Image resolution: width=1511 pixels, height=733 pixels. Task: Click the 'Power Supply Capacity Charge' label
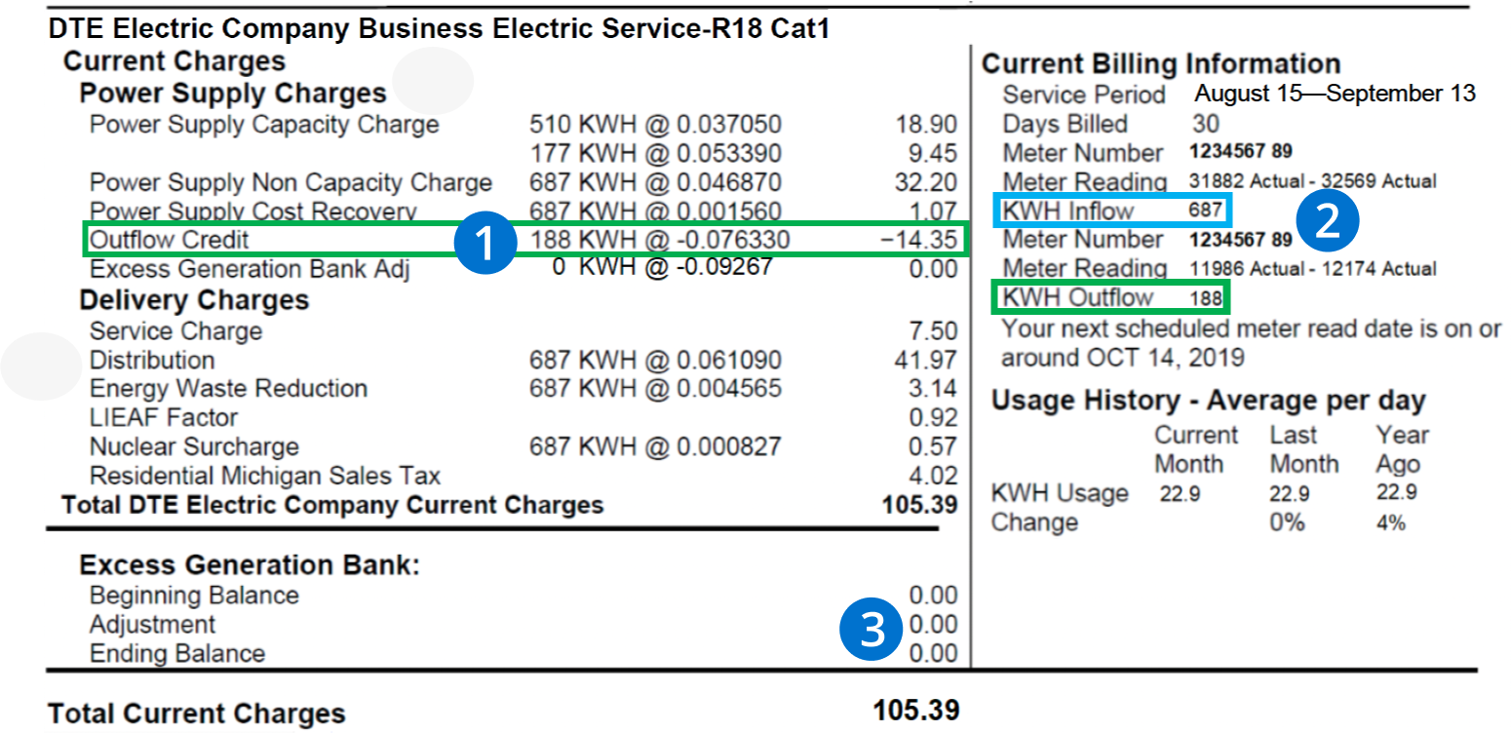[264, 125]
